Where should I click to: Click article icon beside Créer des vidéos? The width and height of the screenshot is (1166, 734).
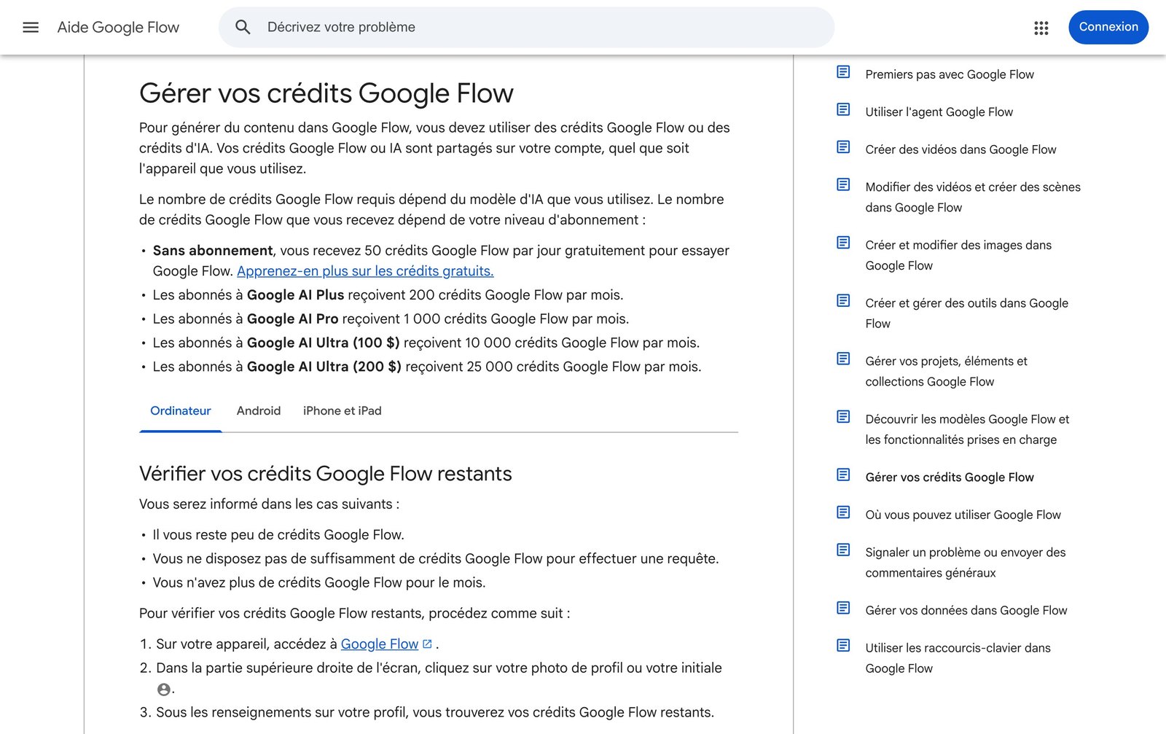[x=843, y=147]
